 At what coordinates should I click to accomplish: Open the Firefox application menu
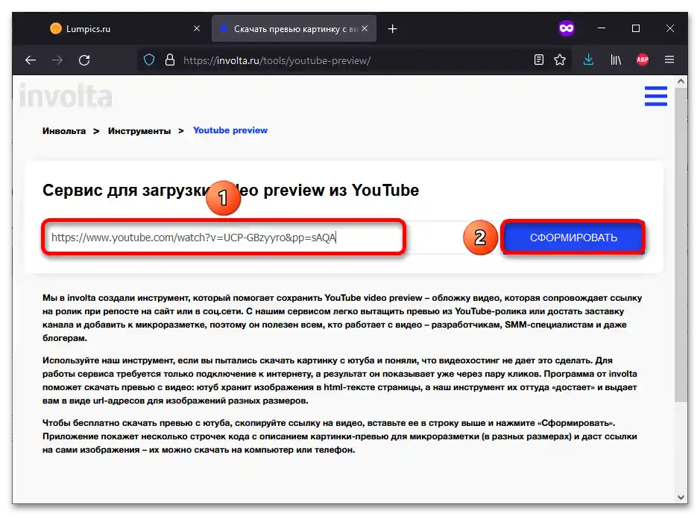pyautogui.click(x=669, y=60)
